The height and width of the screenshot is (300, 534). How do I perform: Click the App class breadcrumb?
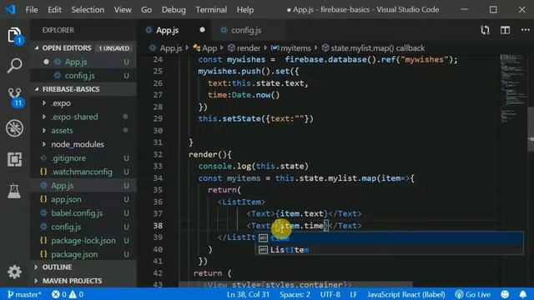pos(205,48)
